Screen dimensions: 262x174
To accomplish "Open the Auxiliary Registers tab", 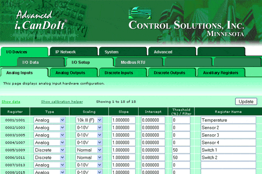I will [221, 73].
